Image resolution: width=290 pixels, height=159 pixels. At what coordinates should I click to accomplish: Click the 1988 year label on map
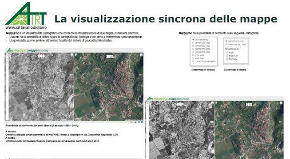(41, 56)
